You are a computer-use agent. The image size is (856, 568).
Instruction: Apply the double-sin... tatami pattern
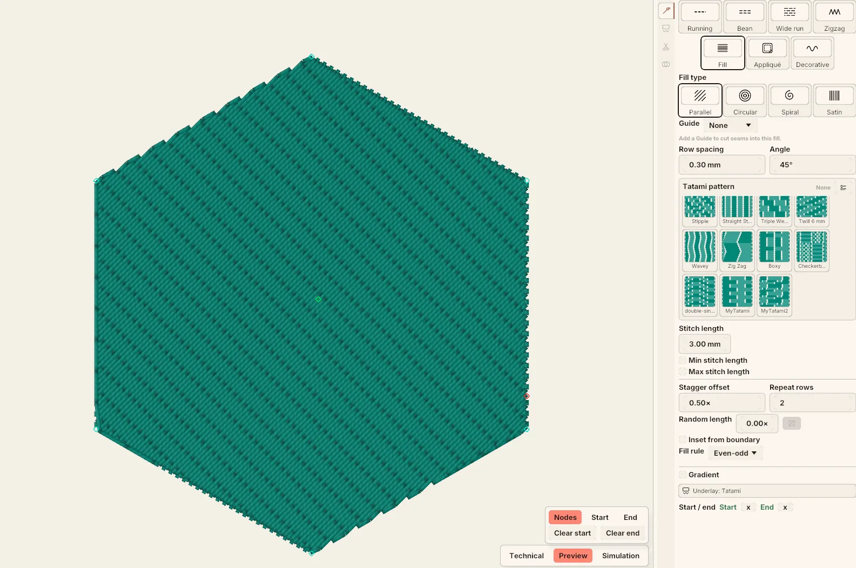[x=700, y=295]
